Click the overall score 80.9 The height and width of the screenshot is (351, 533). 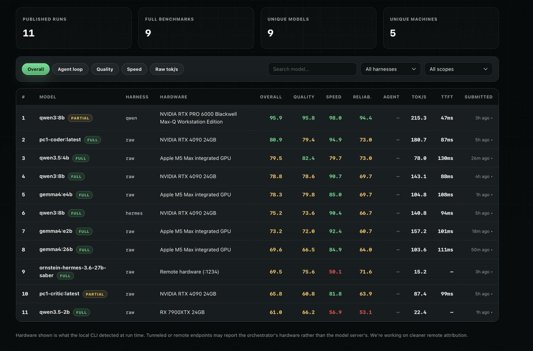[x=276, y=140]
